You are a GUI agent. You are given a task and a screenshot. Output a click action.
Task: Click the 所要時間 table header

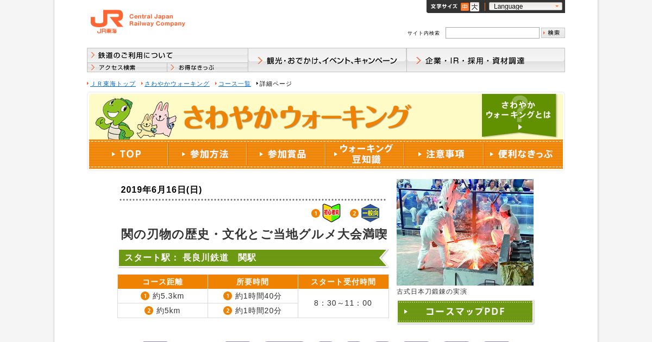click(x=253, y=282)
